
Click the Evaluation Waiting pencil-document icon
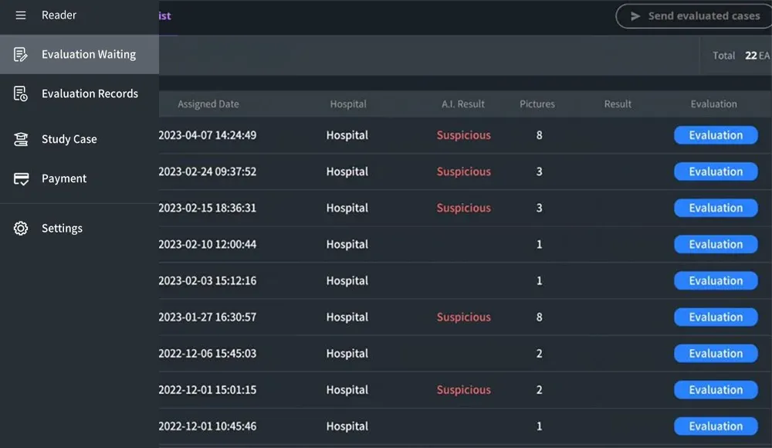click(x=21, y=55)
